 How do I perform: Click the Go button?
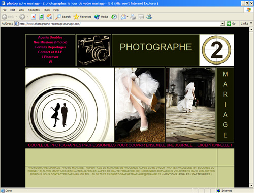tap(231, 24)
